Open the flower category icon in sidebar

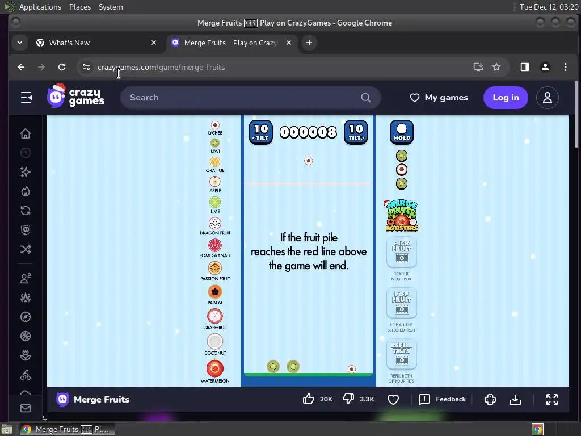click(26, 355)
